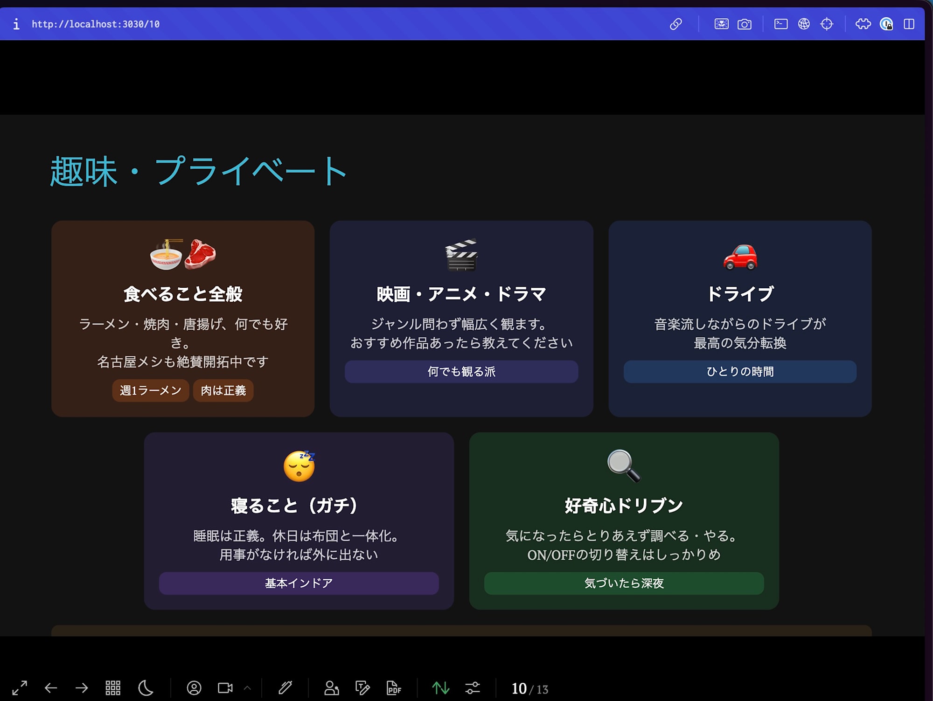Go to the previous slide arrow
The image size is (933, 701).
click(x=51, y=688)
